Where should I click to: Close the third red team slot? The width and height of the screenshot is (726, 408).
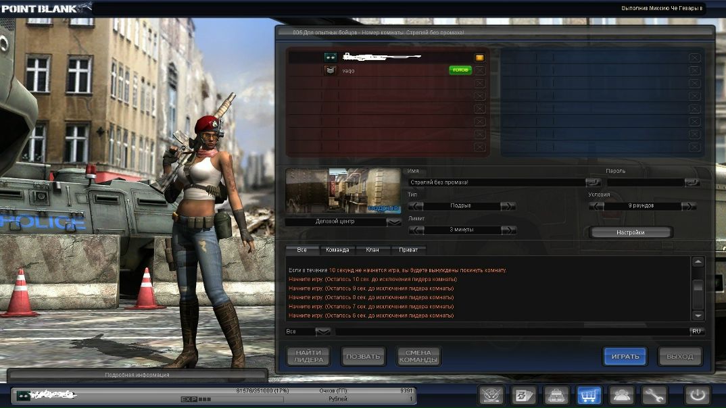click(480, 83)
